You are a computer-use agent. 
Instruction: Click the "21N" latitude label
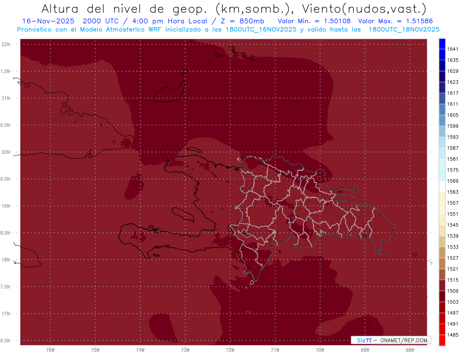pyautogui.click(x=7, y=98)
